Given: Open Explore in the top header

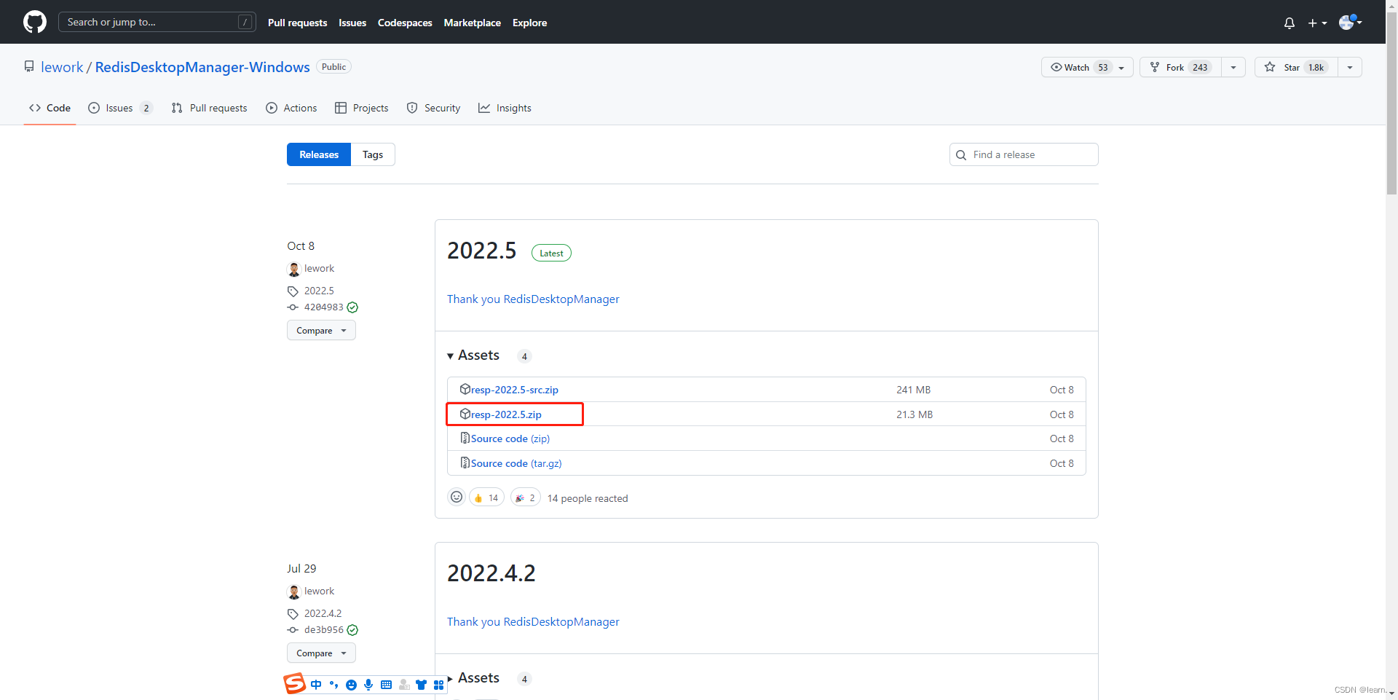Looking at the screenshot, I should point(529,23).
